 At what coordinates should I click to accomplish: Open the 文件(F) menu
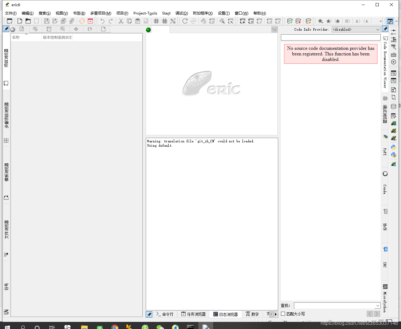11,13
